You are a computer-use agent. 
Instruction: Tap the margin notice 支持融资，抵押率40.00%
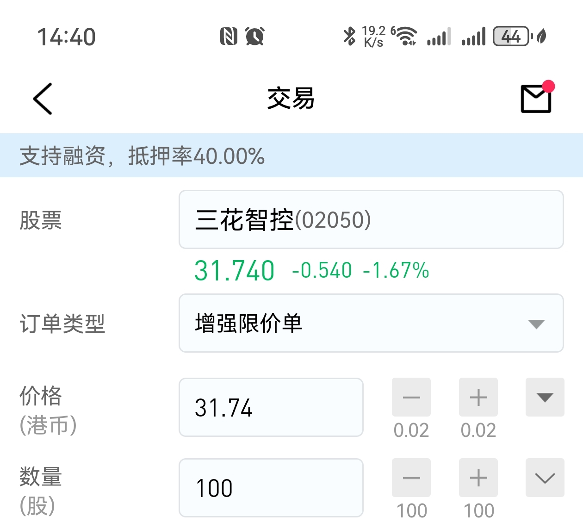[x=142, y=156]
